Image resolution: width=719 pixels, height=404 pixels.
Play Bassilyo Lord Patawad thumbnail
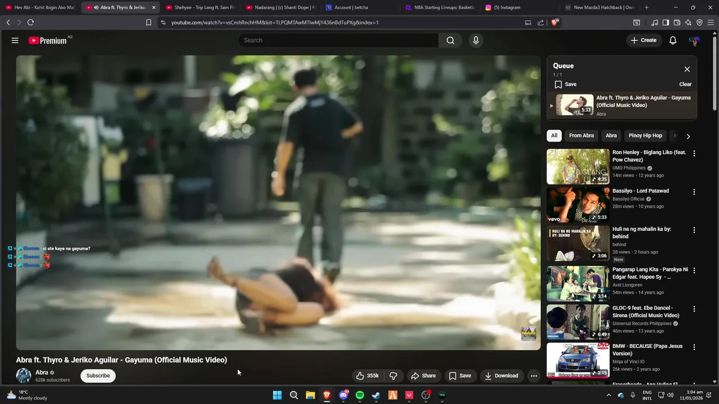click(x=578, y=205)
